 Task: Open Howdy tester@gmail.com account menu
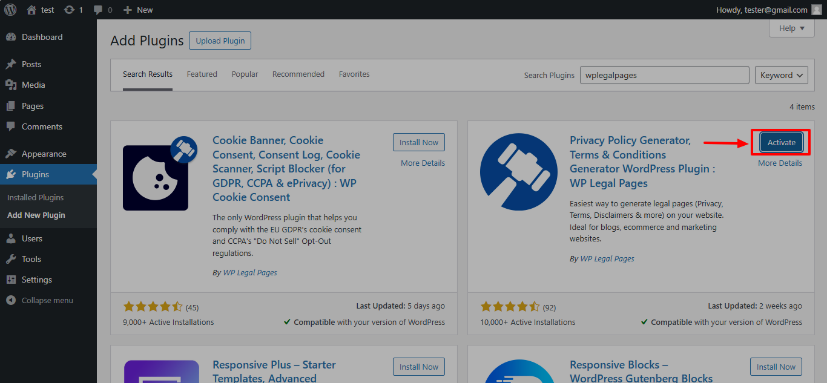[x=769, y=10]
